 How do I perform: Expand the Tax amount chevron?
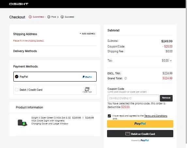click(x=171, y=61)
